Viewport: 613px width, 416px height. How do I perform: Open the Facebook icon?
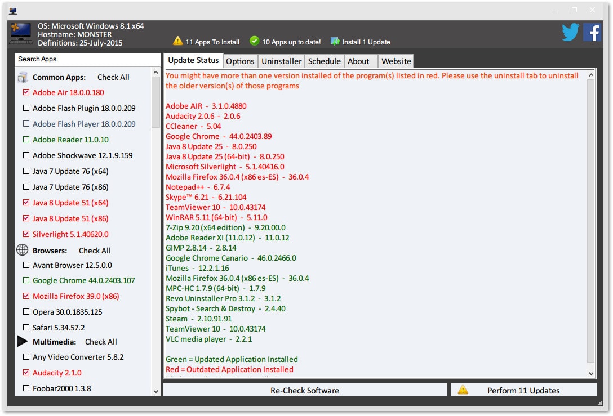tap(592, 32)
